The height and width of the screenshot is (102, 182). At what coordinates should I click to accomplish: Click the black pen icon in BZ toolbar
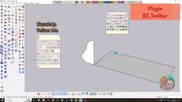point(47,48)
